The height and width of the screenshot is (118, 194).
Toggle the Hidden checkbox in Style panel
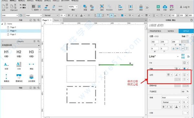point(187,36)
